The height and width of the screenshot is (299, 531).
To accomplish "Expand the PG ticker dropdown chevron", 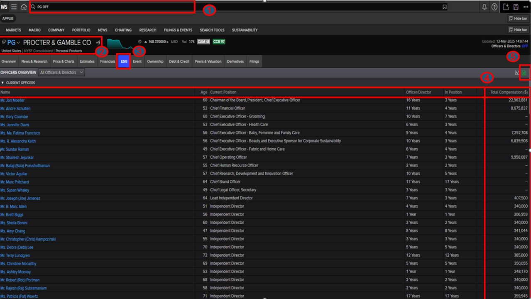I will click(x=18, y=43).
